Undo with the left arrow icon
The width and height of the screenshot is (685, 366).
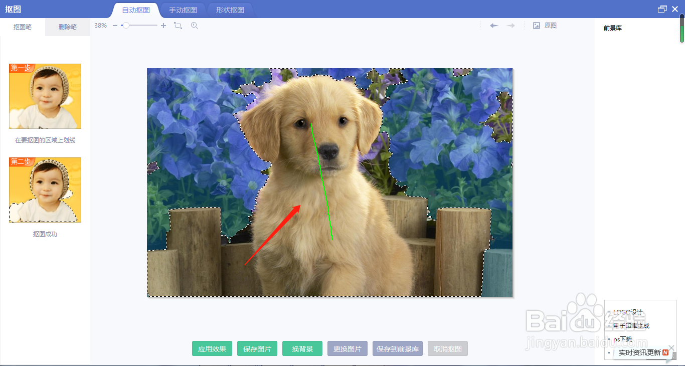click(494, 26)
